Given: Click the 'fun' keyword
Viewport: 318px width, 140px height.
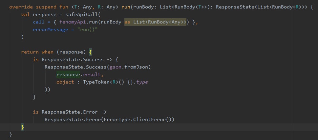Looking at the screenshot, I should point(64,7).
